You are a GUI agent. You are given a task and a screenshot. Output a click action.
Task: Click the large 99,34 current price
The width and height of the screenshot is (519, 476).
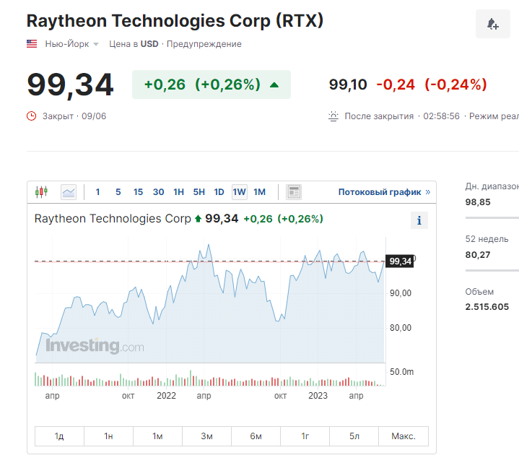click(x=70, y=85)
